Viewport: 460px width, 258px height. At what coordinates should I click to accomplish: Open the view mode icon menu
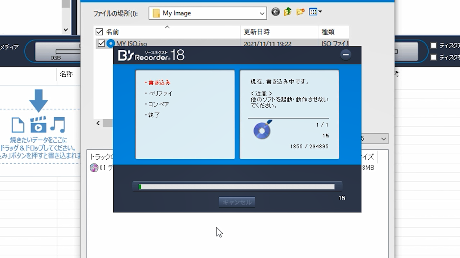click(x=313, y=12)
